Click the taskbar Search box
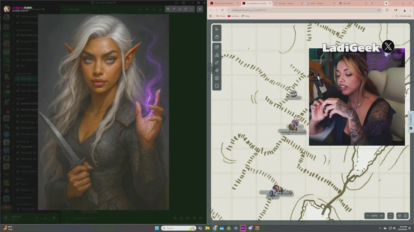Screen dimensions: 414x232 pyautogui.click(x=179, y=228)
